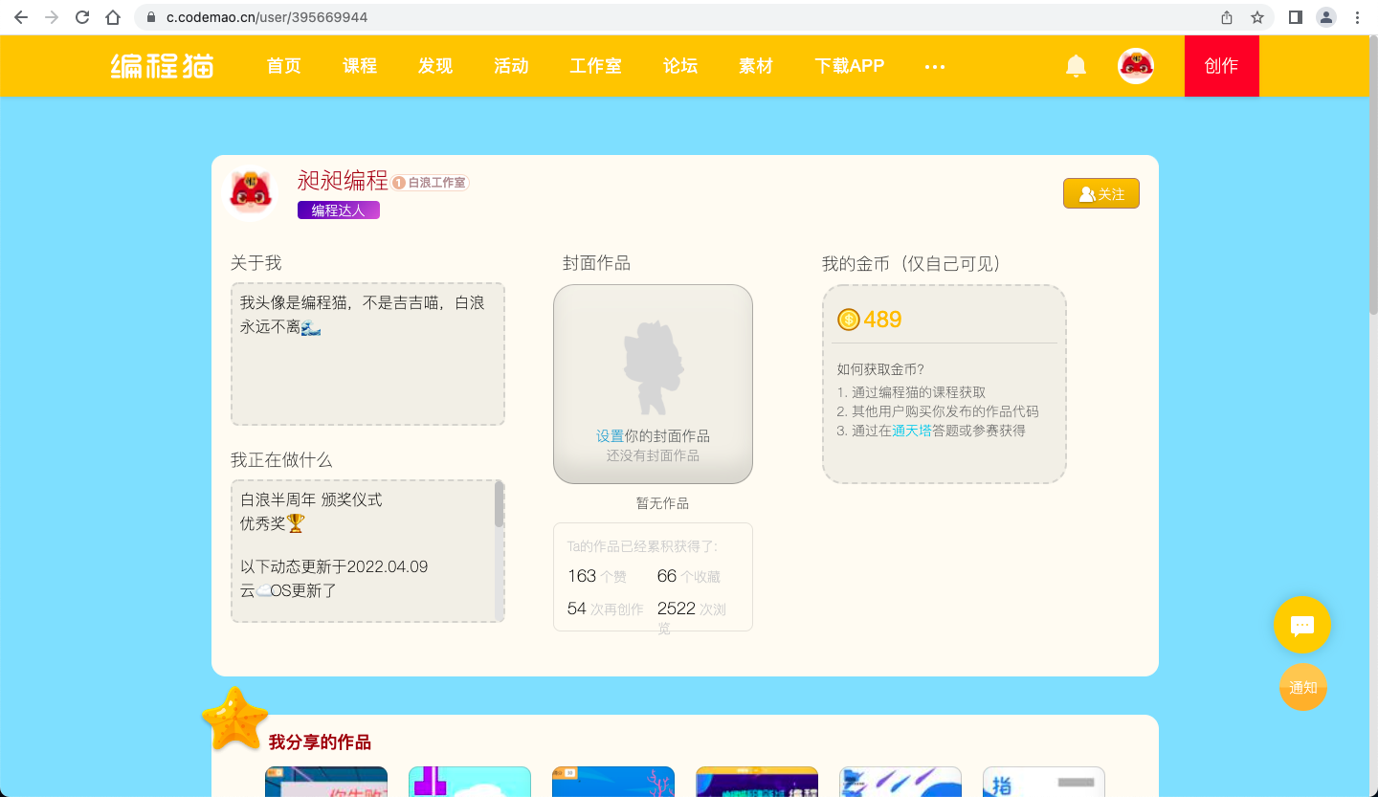Open the 工作室 nav item

point(596,66)
